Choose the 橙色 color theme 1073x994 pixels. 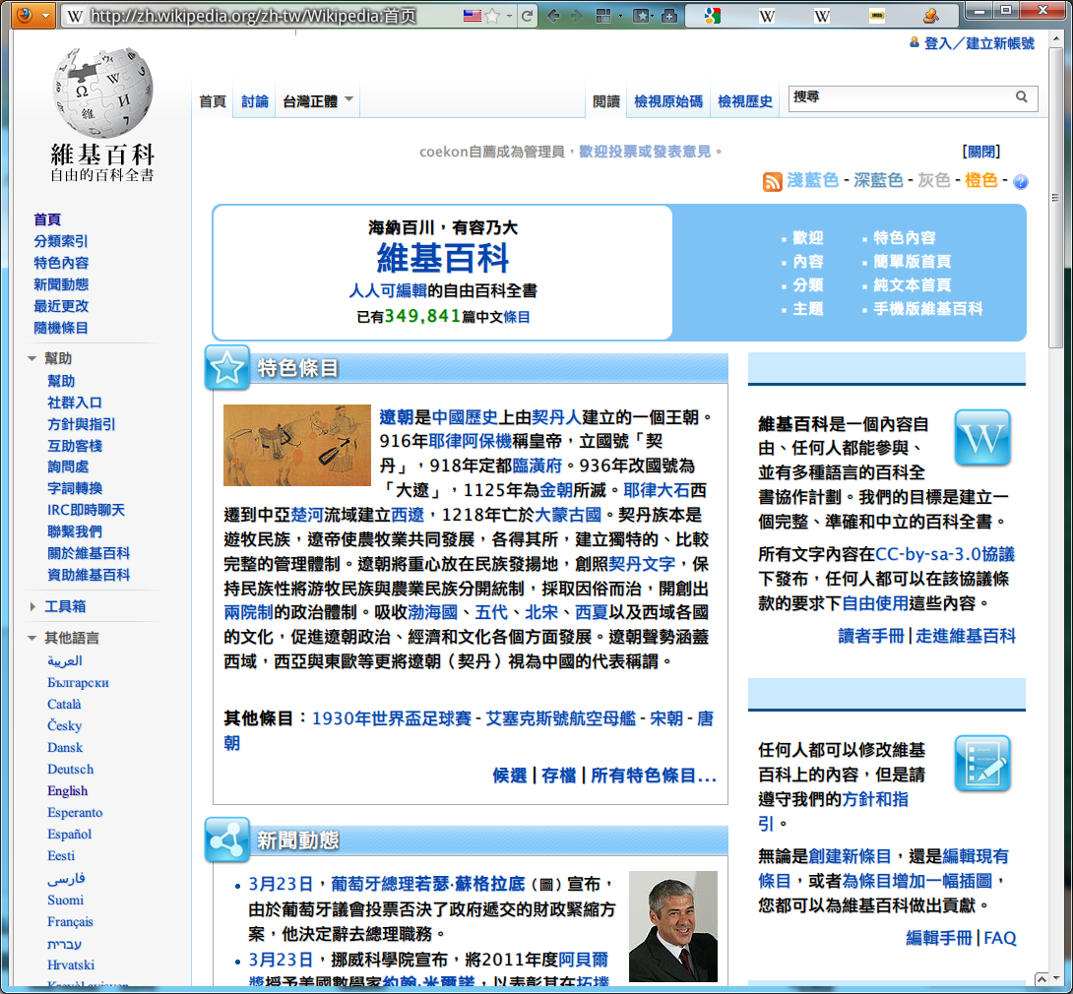pos(980,180)
